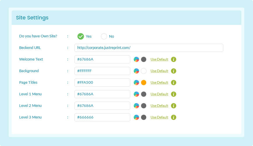The image size is (253, 146).
Task: Open color wheel picker for Level 3 Menu
Action: (136, 117)
